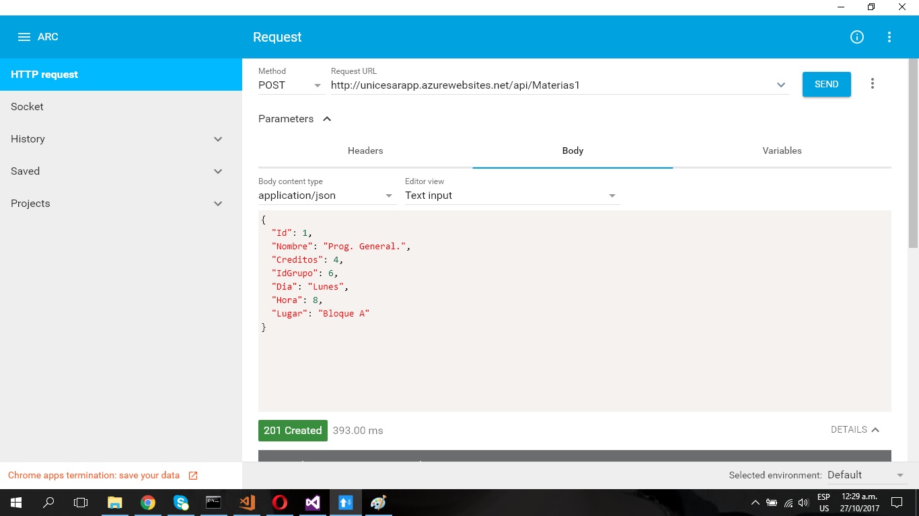Open the header three-dot menu
The image size is (919, 516).
(x=889, y=37)
